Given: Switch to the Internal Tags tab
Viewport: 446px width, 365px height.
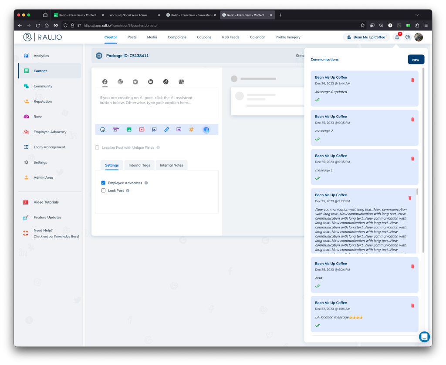Looking at the screenshot, I should (x=139, y=165).
